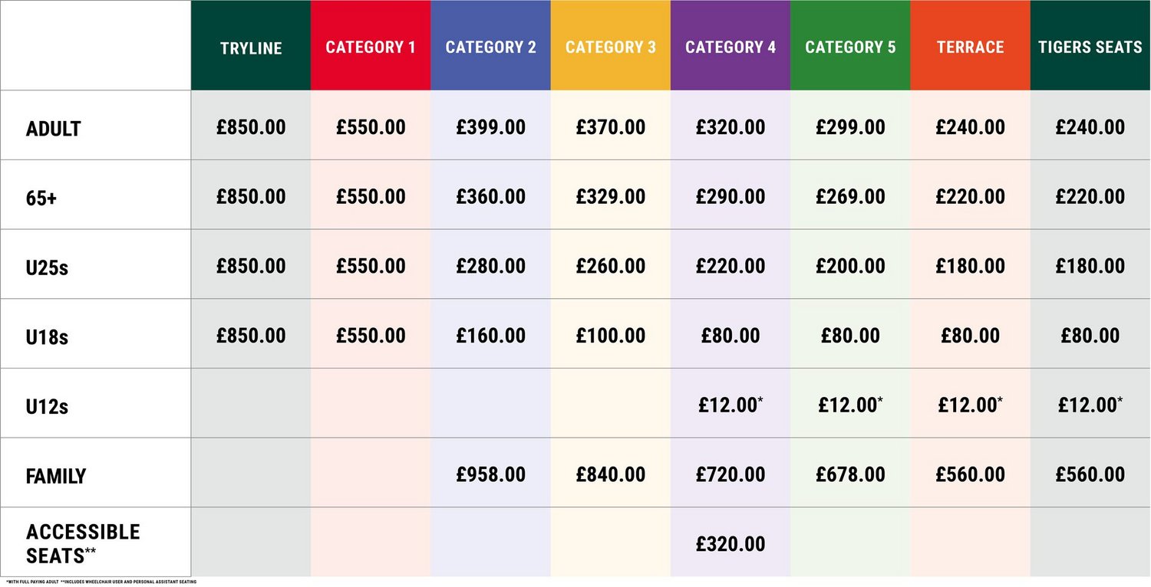Select the Tigers Seats header
Viewport: 1151px width, 587px height.
tap(1090, 46)
